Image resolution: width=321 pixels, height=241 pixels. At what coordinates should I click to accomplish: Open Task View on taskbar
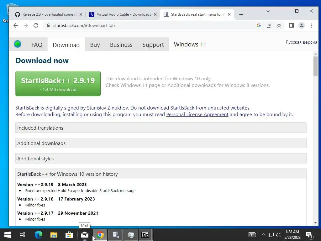tap(22, 235)
